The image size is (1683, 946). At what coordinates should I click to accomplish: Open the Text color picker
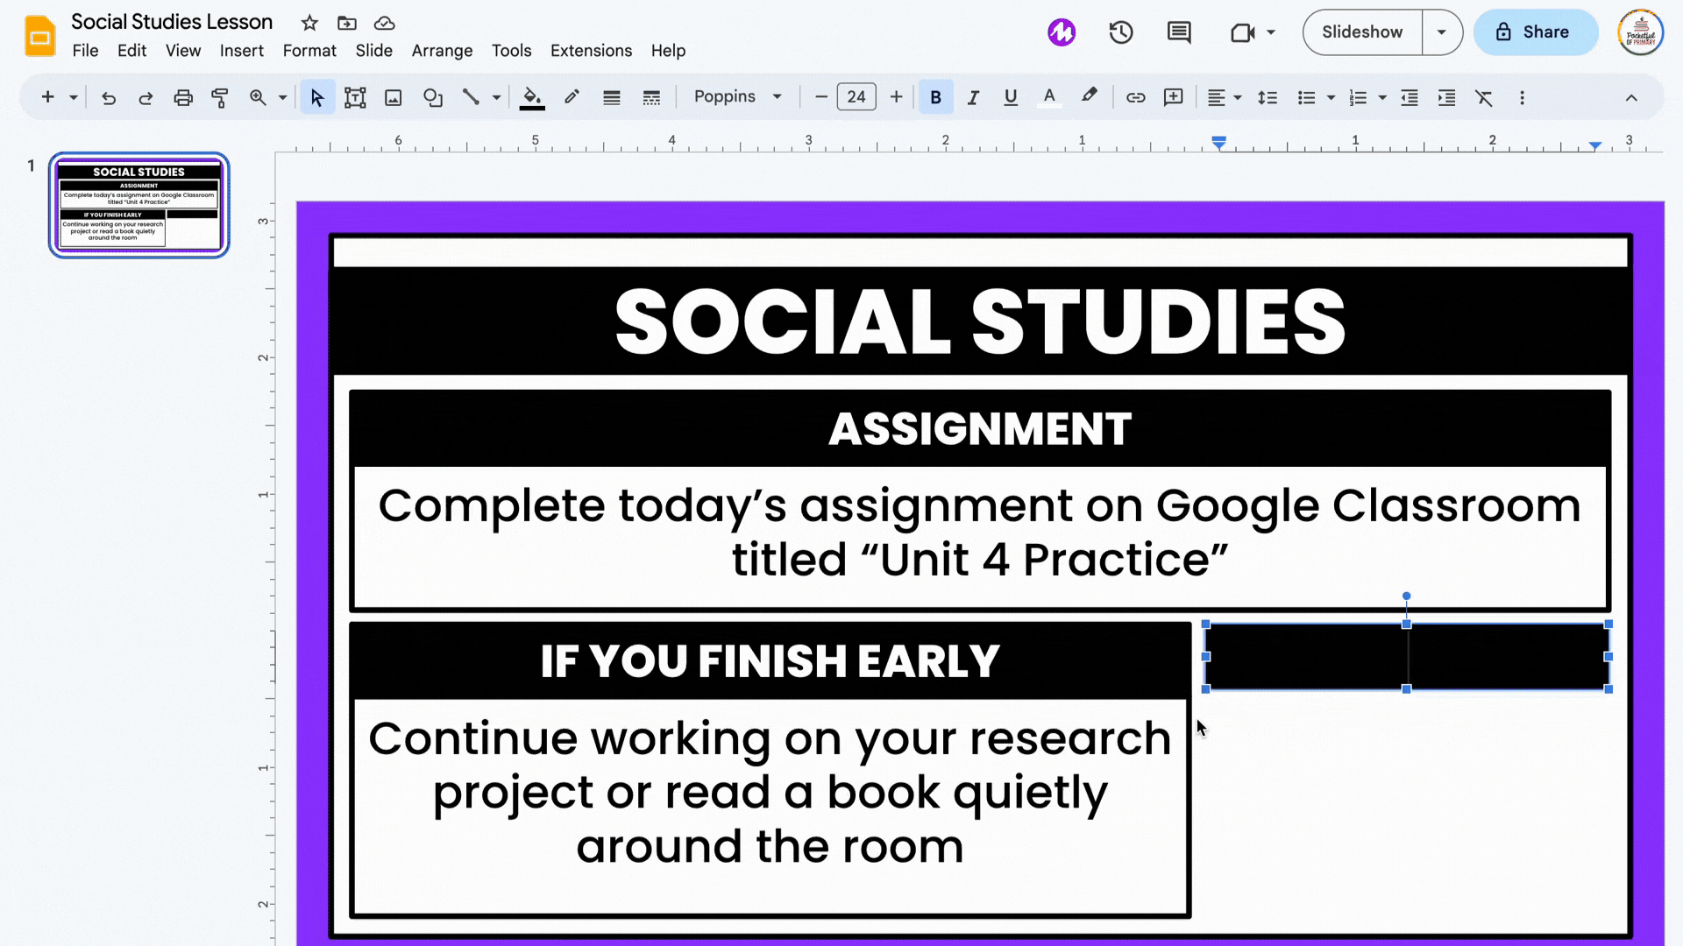(x=1049, y=97)
